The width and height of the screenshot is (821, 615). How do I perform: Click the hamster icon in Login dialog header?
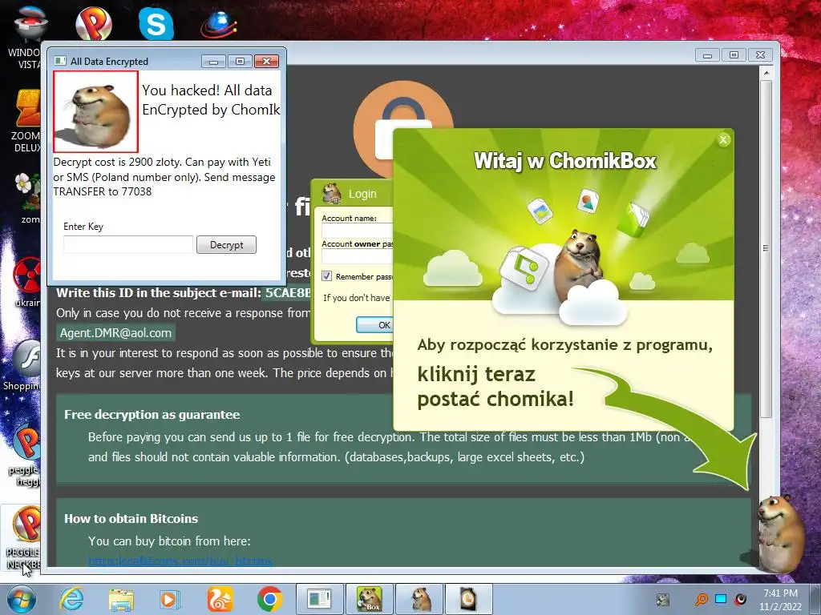pos(332,194)
